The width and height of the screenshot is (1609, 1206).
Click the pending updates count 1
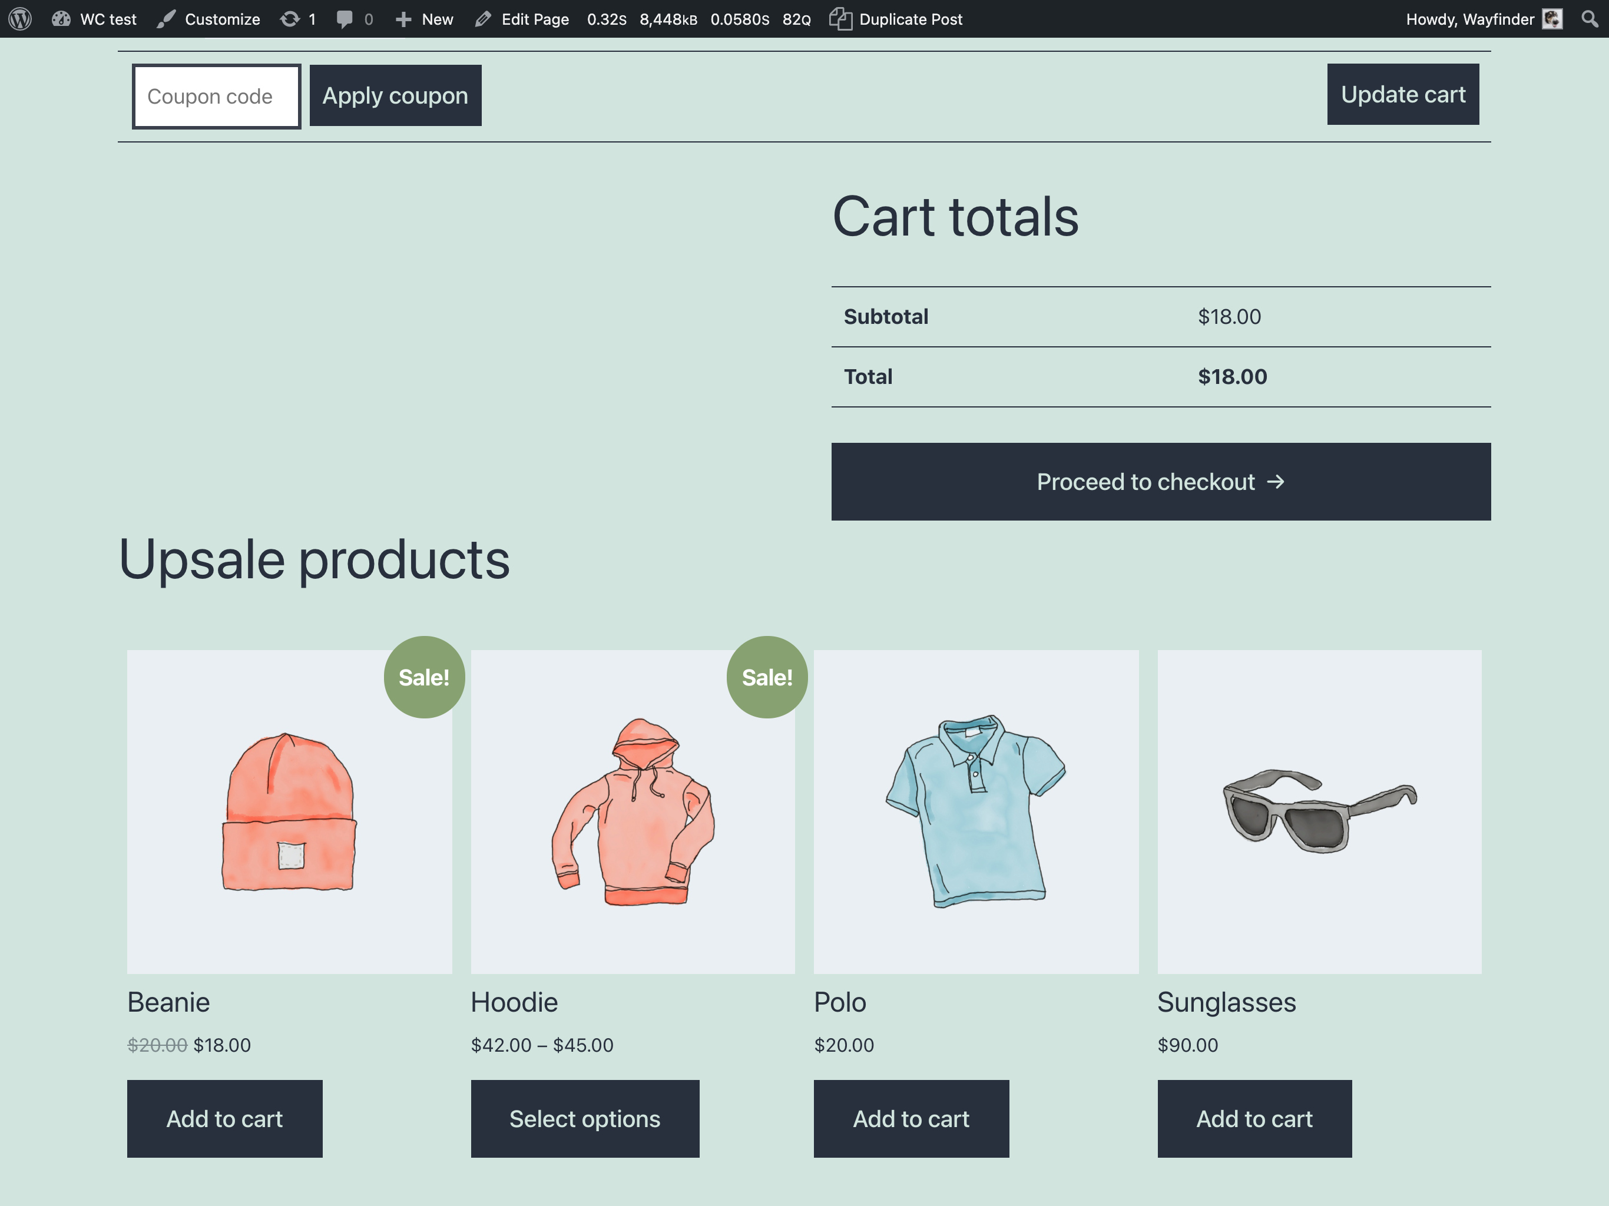[312, 19]
